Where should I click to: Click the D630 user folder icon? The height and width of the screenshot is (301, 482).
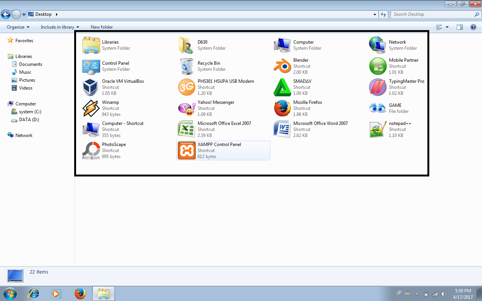point(187,45)
